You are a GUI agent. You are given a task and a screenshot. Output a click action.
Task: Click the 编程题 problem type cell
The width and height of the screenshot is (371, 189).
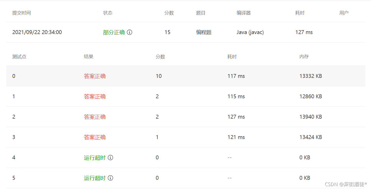click(x=204, y=32)
